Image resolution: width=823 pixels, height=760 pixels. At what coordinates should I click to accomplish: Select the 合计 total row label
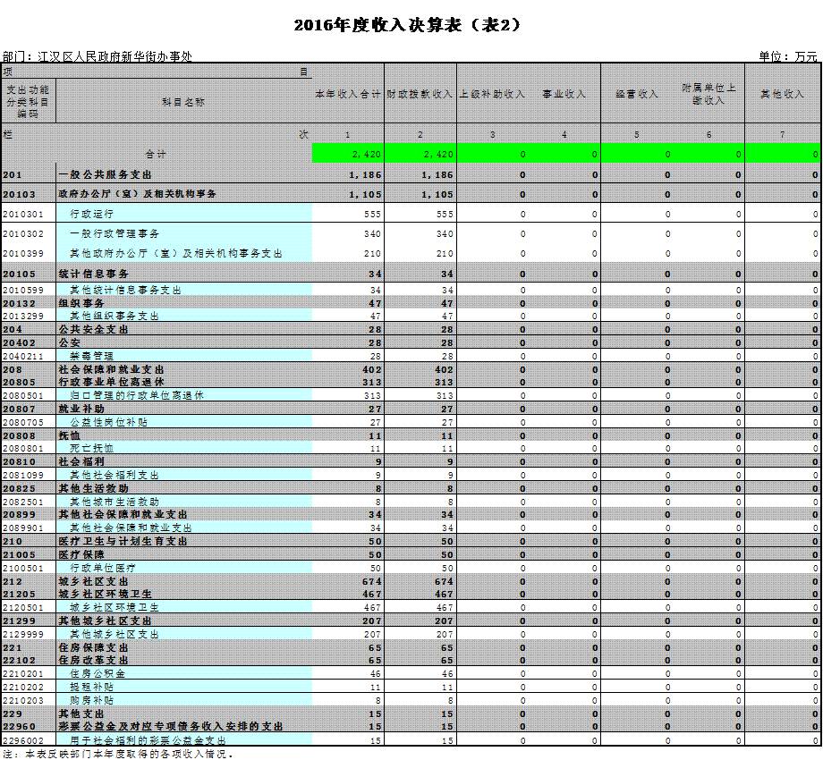157,155
